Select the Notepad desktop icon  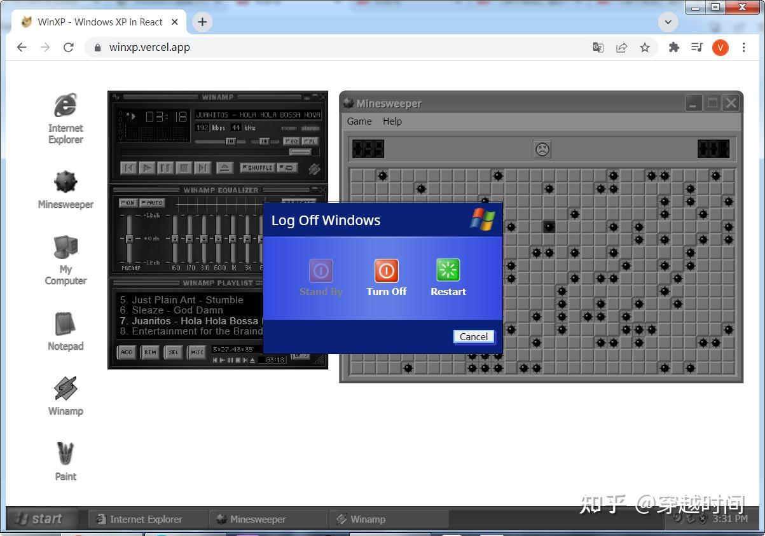point(65,331)
